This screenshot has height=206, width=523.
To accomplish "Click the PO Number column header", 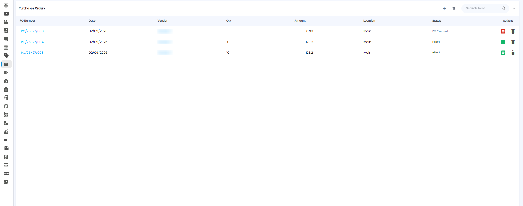I will (x=27, y=21).
